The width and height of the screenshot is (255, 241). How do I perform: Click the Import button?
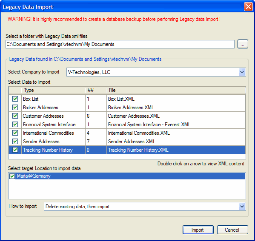[198, 230]
